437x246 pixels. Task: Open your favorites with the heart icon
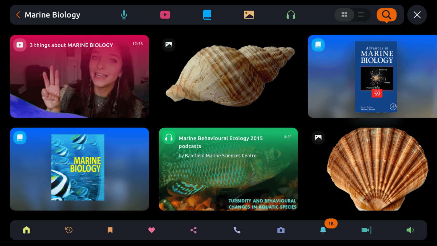pos(151,230)
